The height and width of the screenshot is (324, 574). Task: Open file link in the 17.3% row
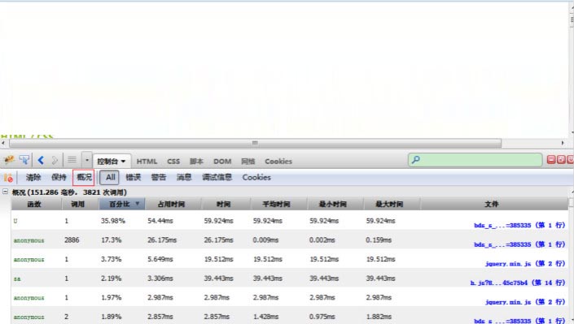tap(519, 244)
